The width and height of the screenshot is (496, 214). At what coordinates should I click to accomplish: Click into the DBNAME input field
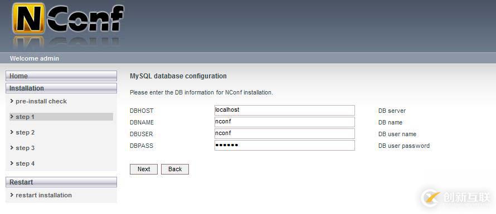pyautogui.click(x=284, y=122)
